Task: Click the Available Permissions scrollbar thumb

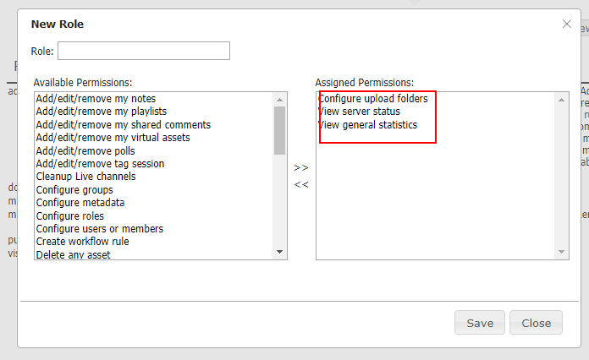Action: click(279, 130)
